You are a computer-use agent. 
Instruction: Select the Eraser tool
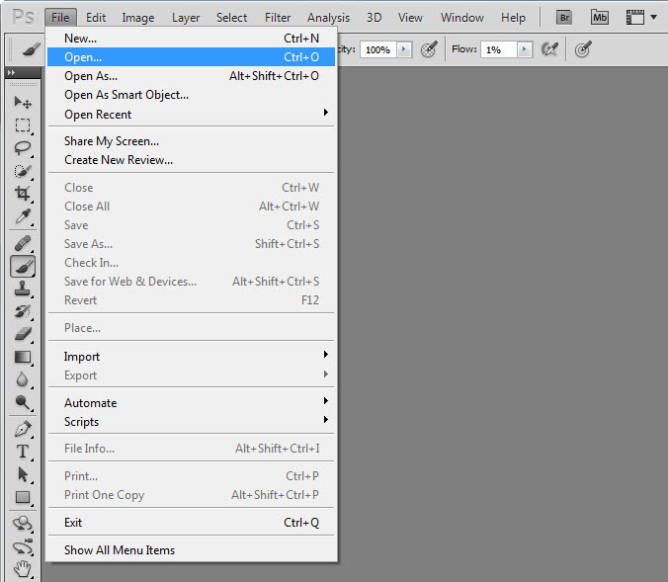[23, 334]
